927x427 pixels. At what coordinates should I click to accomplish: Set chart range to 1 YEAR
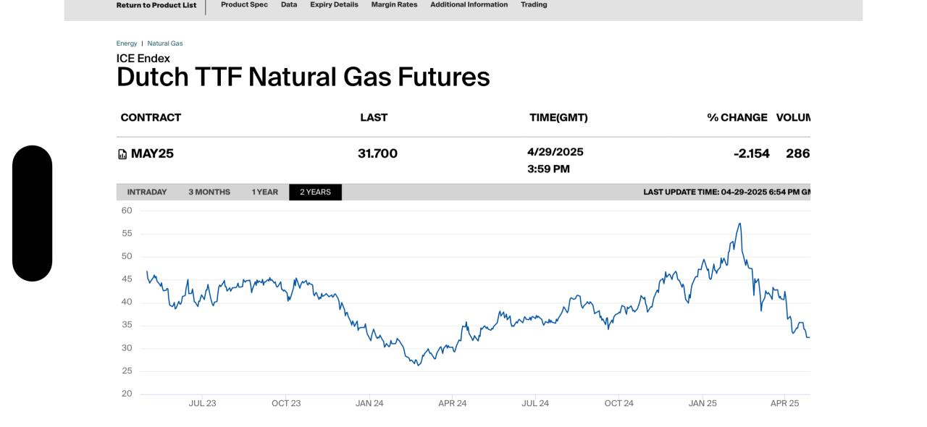(x=264, y=192)
